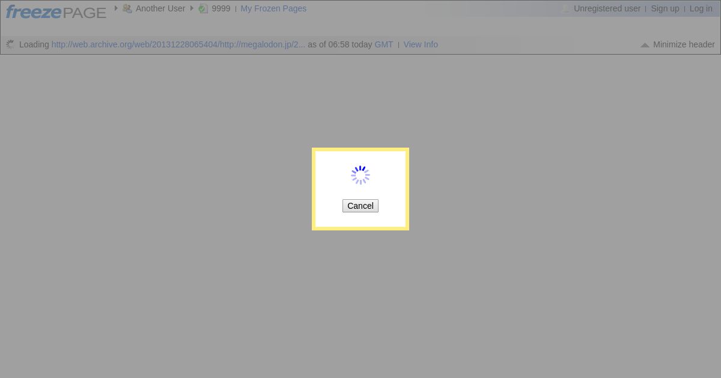This screenshot has width=721, height=378.
Task: Select the Unregistered user label
Action: (x=607, y=8)
